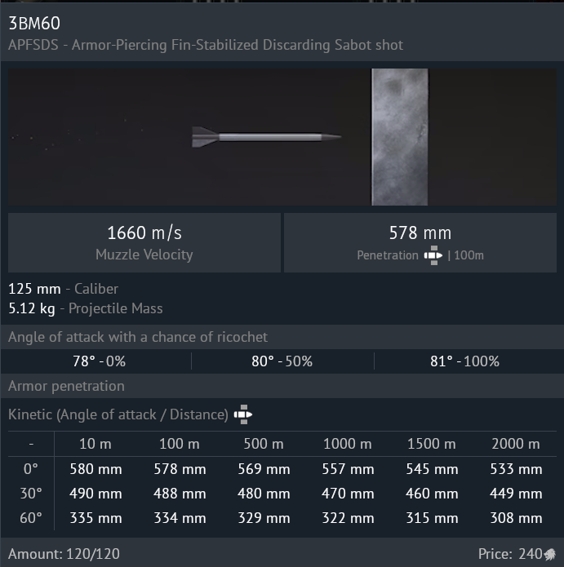Click the 470 mm table cell
Viewport: 564px width, 567px height.
(x=348, y=494)
